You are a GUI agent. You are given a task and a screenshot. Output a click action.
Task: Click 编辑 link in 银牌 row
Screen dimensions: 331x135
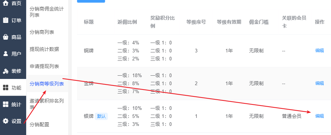pos(319,116)
